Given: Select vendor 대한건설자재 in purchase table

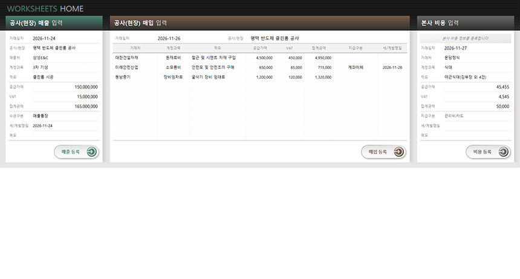Looking at the screenshot, I should click(x=135, y=57).
